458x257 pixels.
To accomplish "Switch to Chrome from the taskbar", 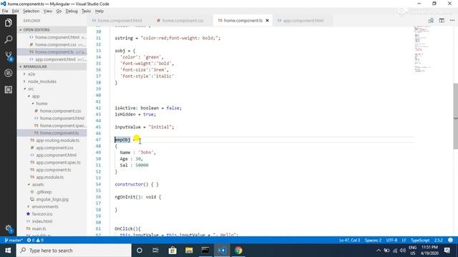I will click(238, 251).
